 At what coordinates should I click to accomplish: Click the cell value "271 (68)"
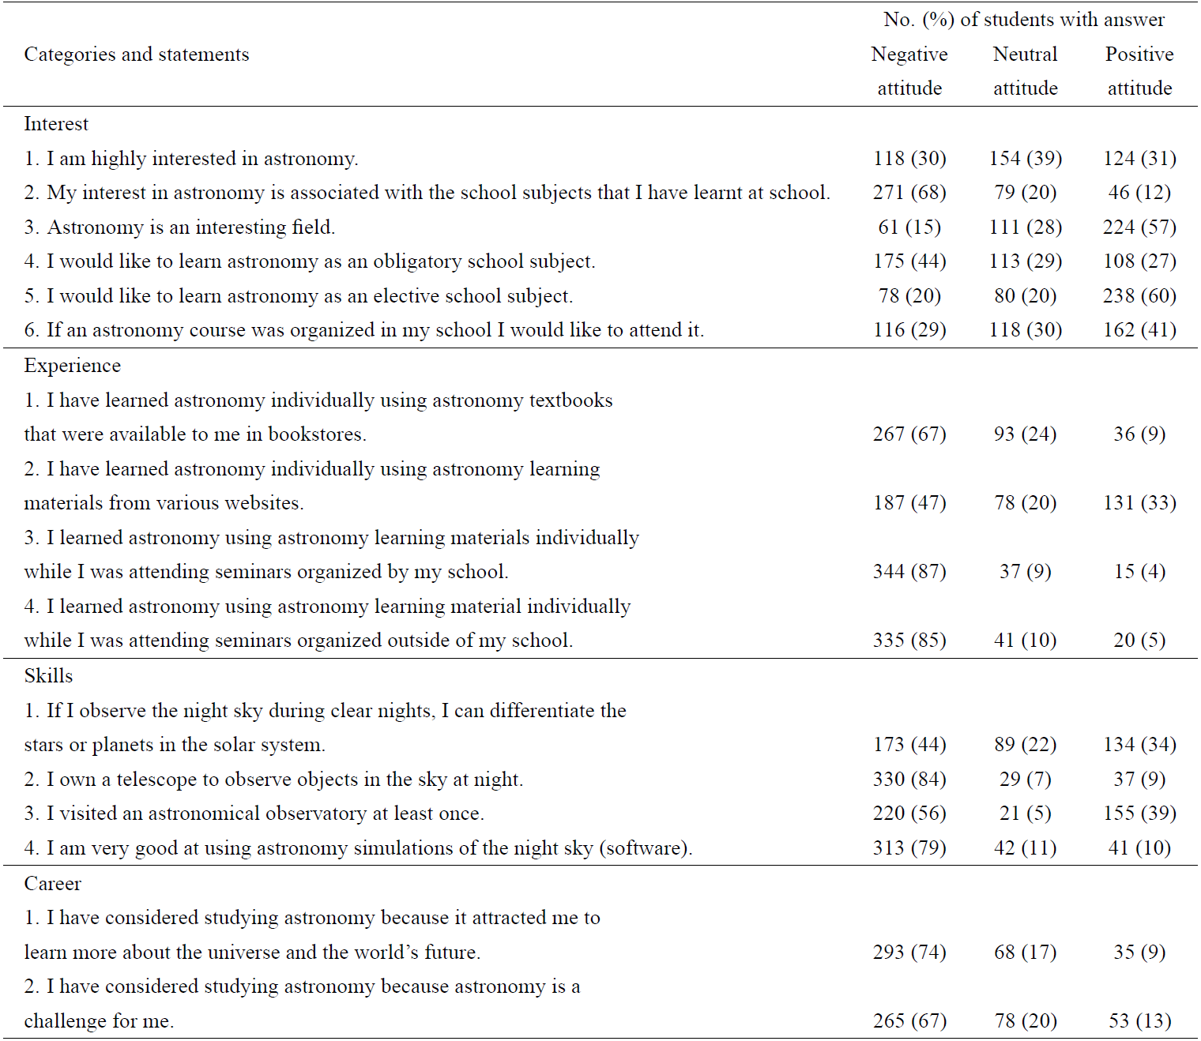point(909,193)
